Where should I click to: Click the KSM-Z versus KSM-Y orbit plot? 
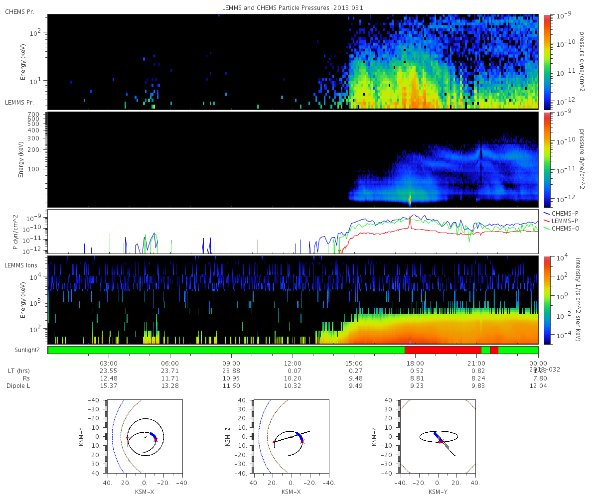[x=438, y=436]
